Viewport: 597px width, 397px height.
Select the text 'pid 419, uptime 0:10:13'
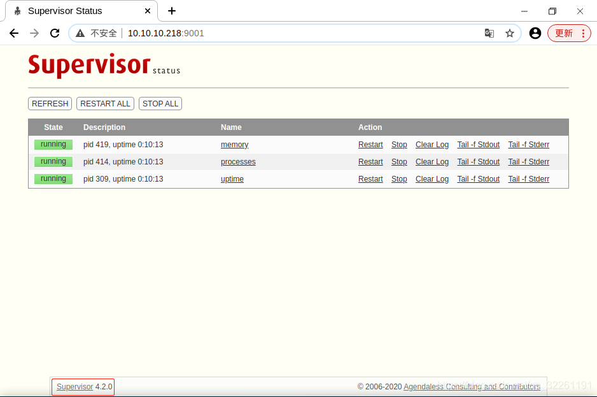[x=123, y=145]
